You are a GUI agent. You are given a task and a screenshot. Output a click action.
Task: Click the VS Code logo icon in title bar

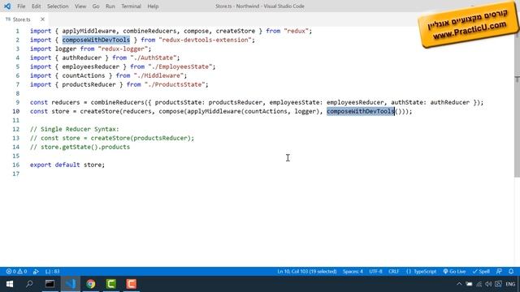(7, 6)
